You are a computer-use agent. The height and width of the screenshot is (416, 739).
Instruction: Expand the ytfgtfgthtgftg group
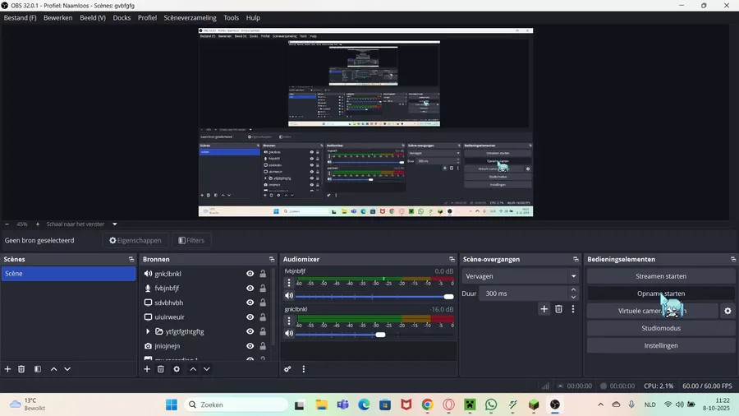click(148, 331)
